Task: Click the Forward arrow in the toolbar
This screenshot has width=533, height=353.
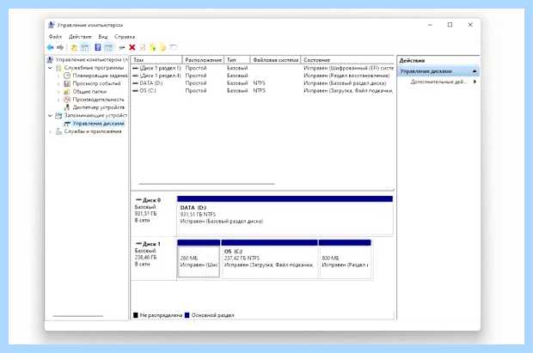Action: click(x=60, y=47)
